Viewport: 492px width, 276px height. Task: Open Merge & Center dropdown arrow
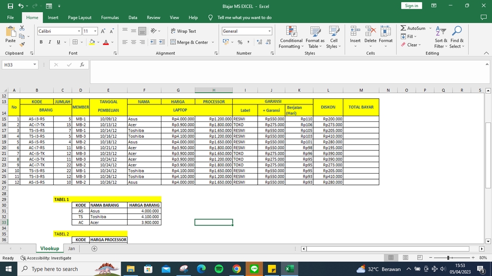coord(213,43)
